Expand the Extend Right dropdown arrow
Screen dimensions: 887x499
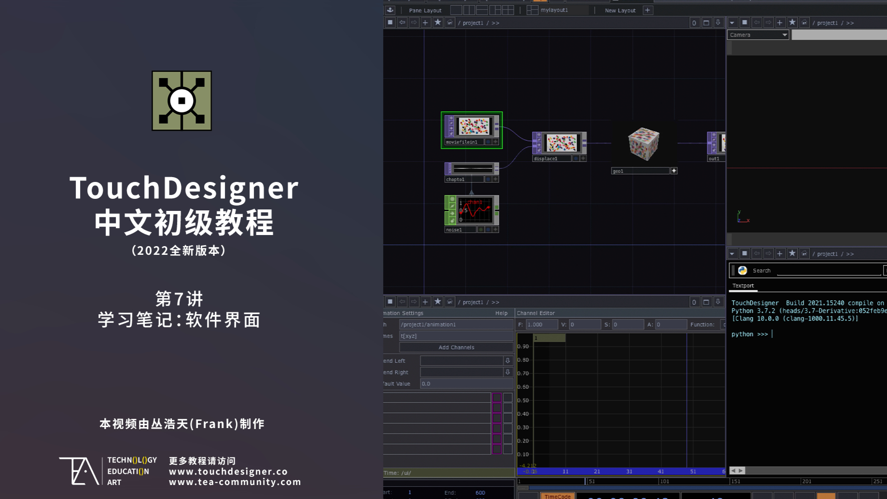(508, 373)
